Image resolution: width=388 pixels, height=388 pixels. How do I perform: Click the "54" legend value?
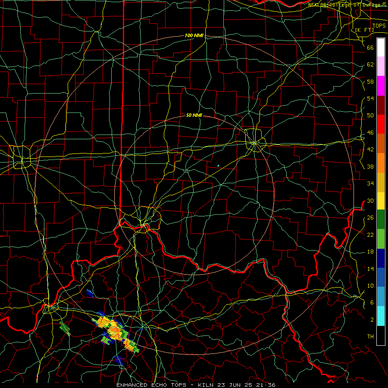pos(370,99)
